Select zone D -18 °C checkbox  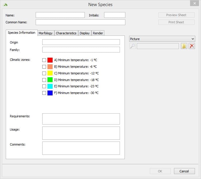coord(44,80)
